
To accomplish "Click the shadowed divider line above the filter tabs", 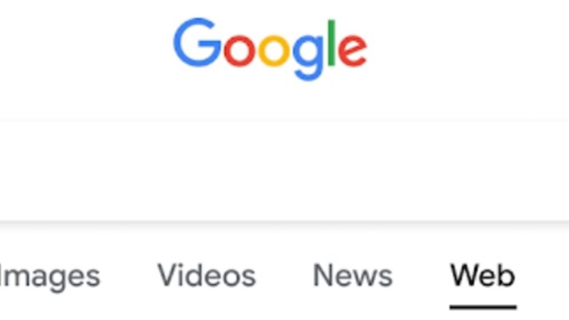I will (284, 223).
